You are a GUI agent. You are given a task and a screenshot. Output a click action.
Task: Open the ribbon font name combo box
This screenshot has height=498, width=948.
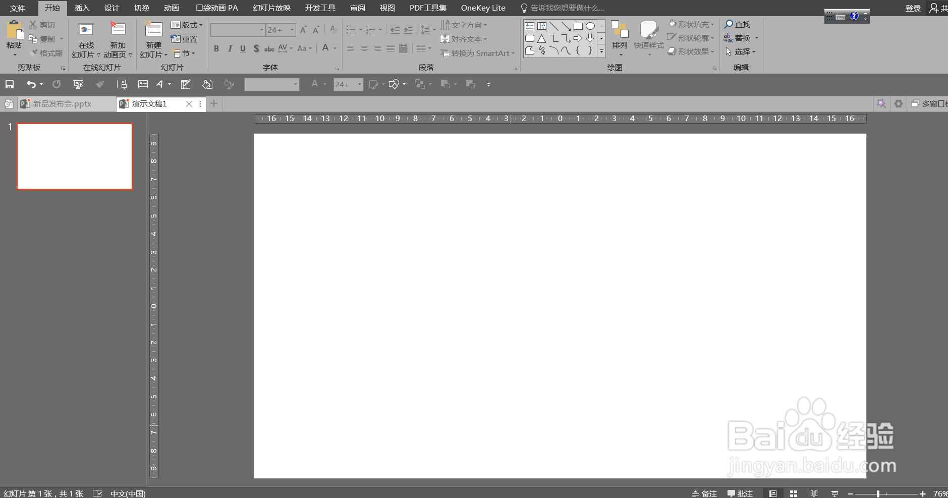pos(238,30)
